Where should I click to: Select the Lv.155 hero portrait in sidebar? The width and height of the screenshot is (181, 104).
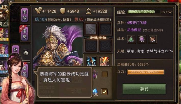point(4,51)
